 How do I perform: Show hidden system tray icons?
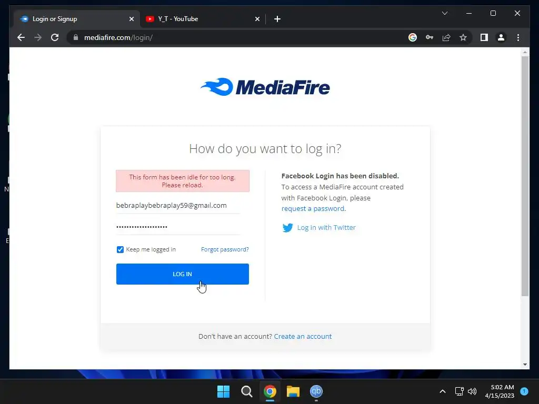point(442,391)
